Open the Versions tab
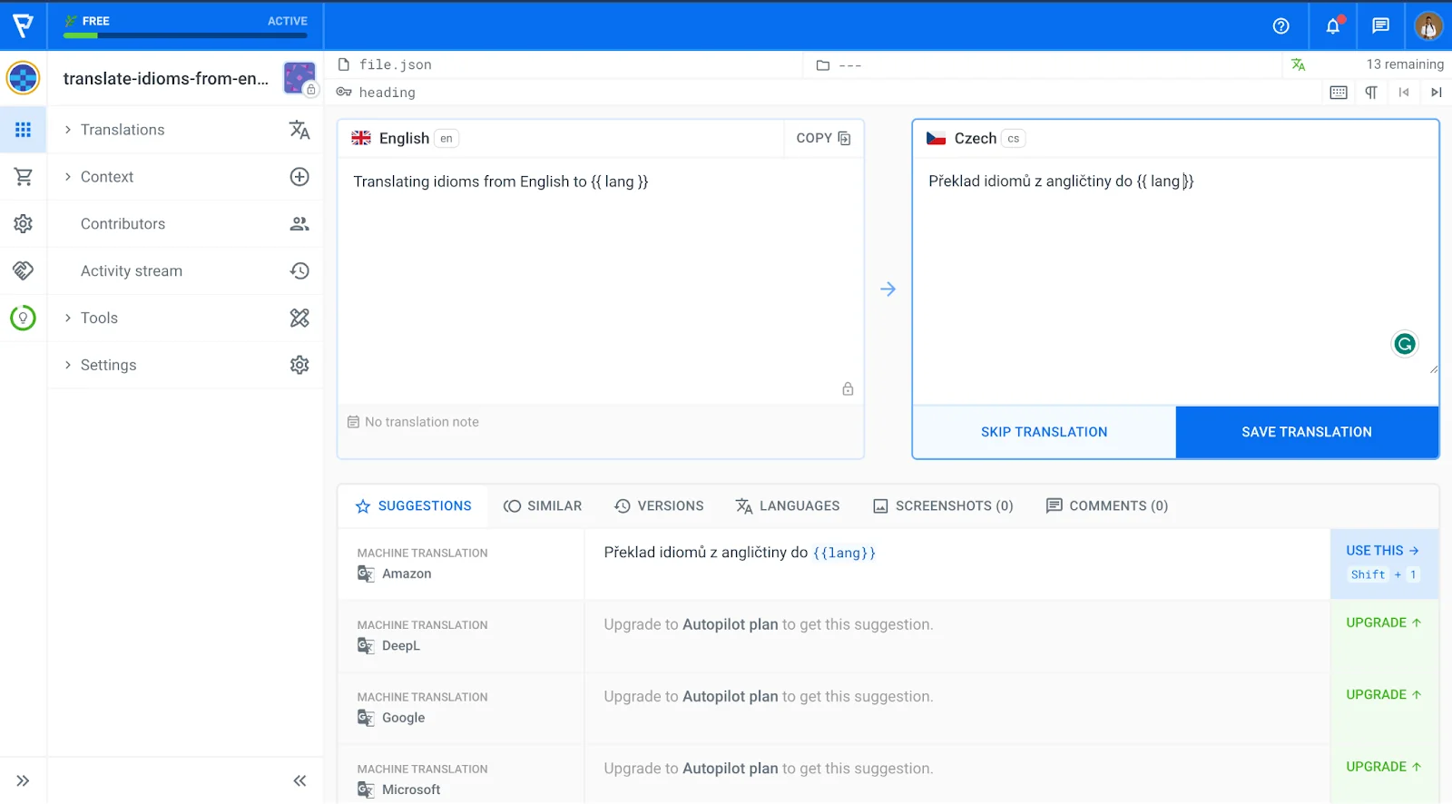This screenshot has height=804, width=1452. [x=659, y=506]
